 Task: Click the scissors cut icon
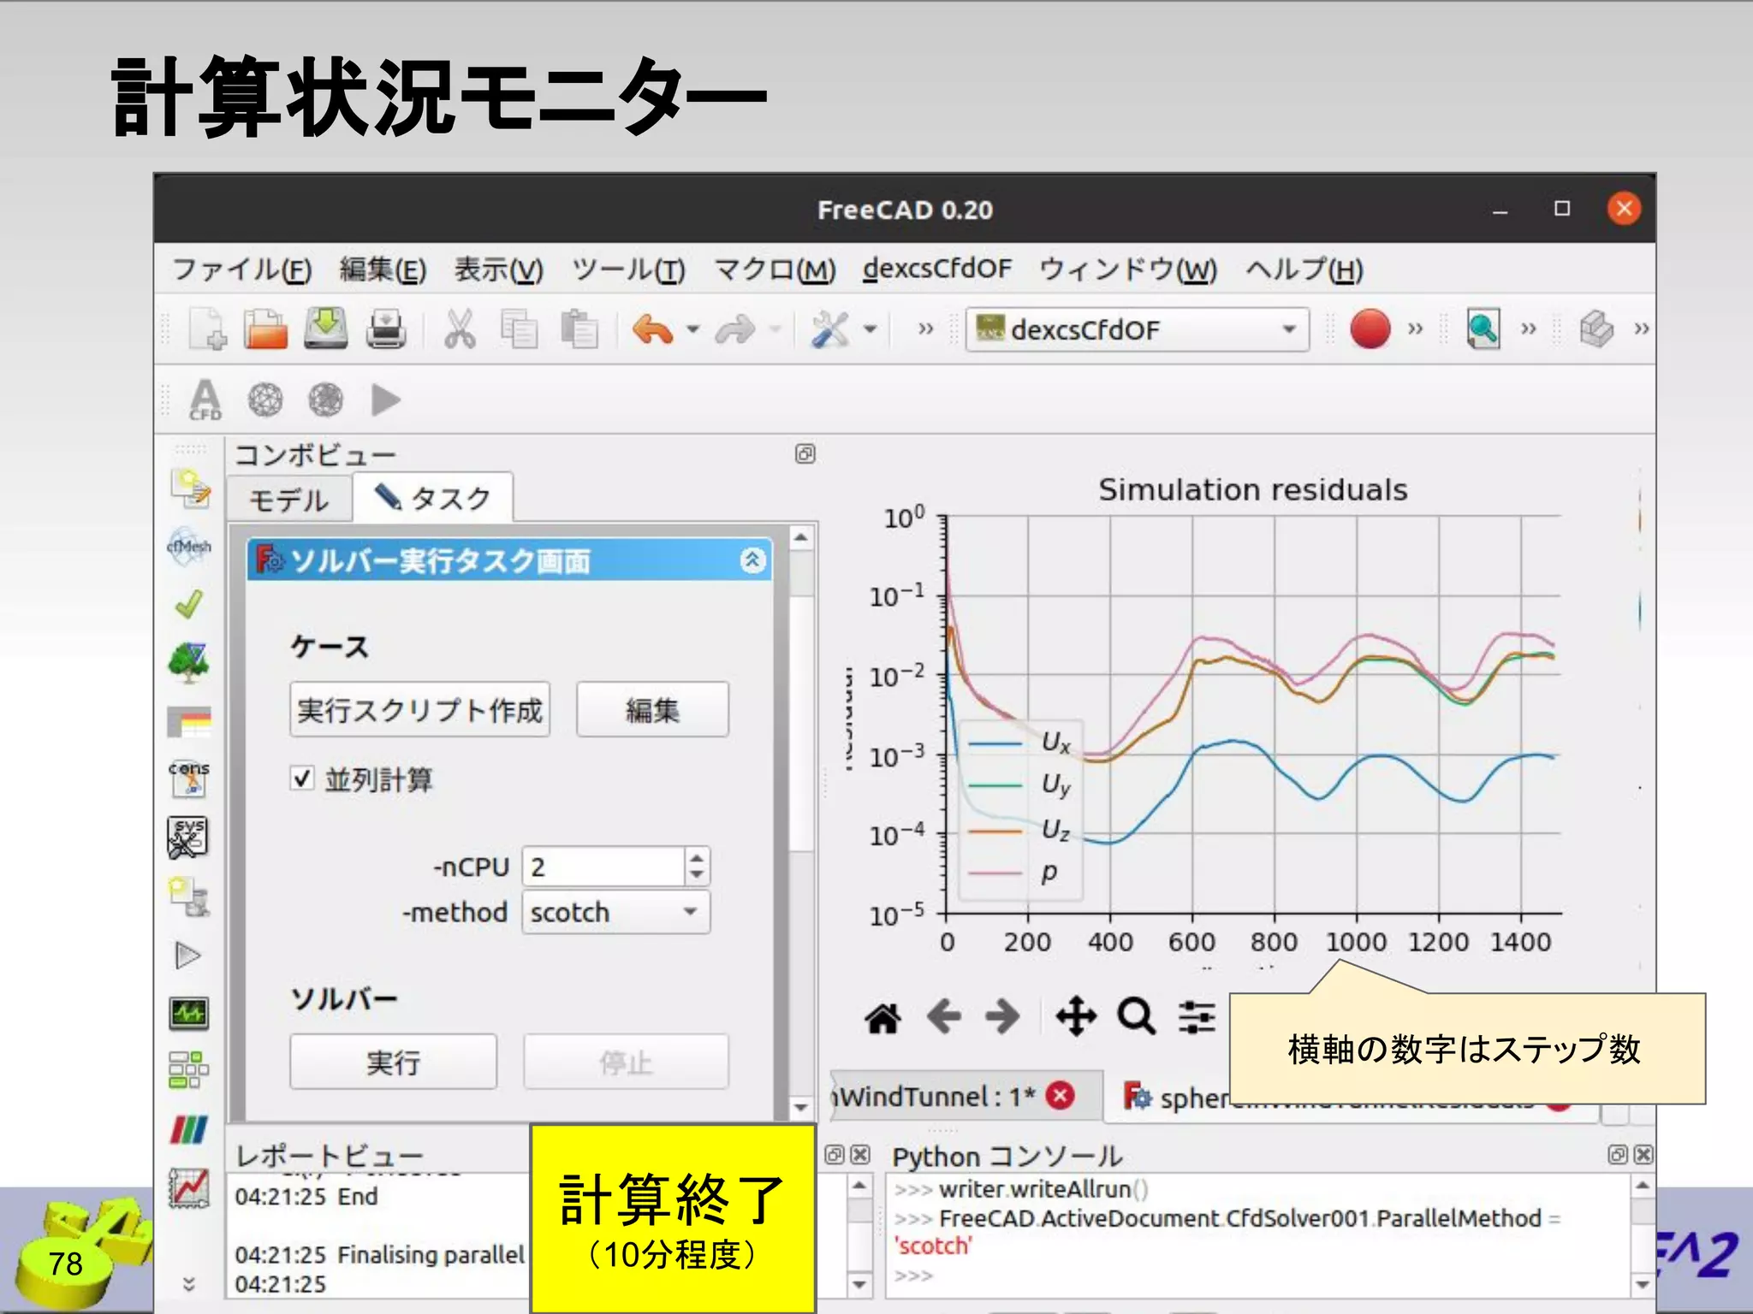point(460,329)
